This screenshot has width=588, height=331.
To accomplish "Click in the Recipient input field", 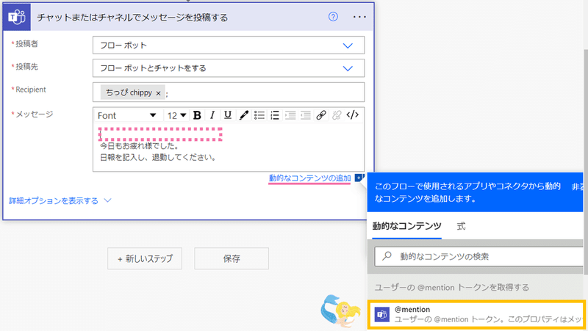I will [229, 92].
